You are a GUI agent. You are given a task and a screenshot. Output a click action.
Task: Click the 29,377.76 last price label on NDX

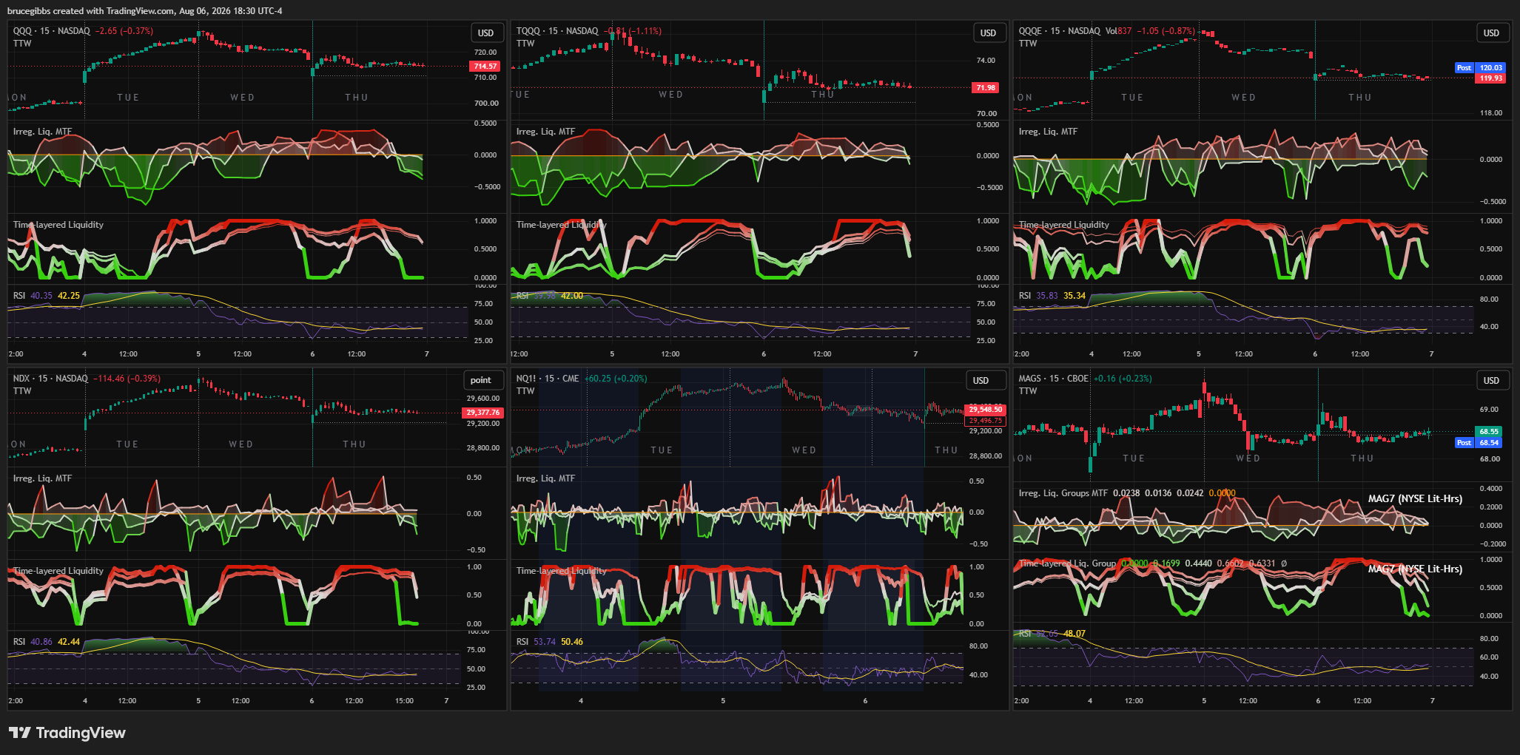click(x=483, y=413)
